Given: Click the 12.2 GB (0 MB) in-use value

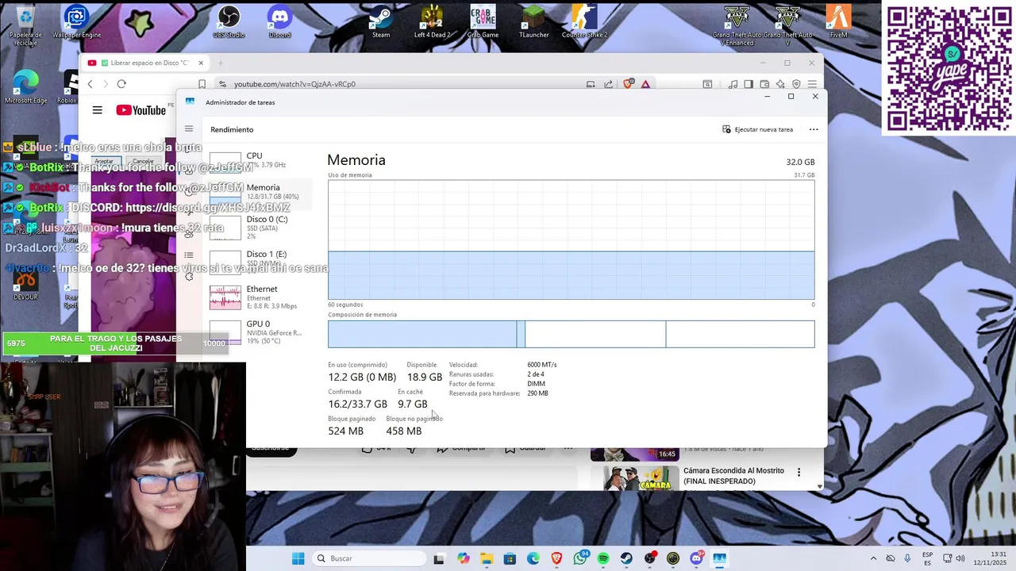Looking at the screenshot, I should (362, 377).
